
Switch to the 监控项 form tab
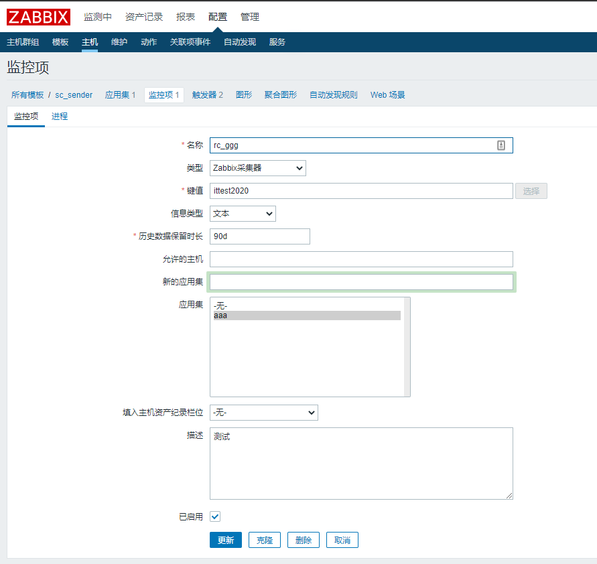[x=26, y=117]
